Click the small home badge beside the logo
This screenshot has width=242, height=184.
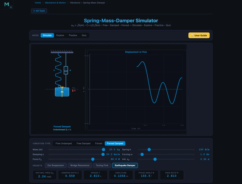pyautogui.click(x=11, y=7)
